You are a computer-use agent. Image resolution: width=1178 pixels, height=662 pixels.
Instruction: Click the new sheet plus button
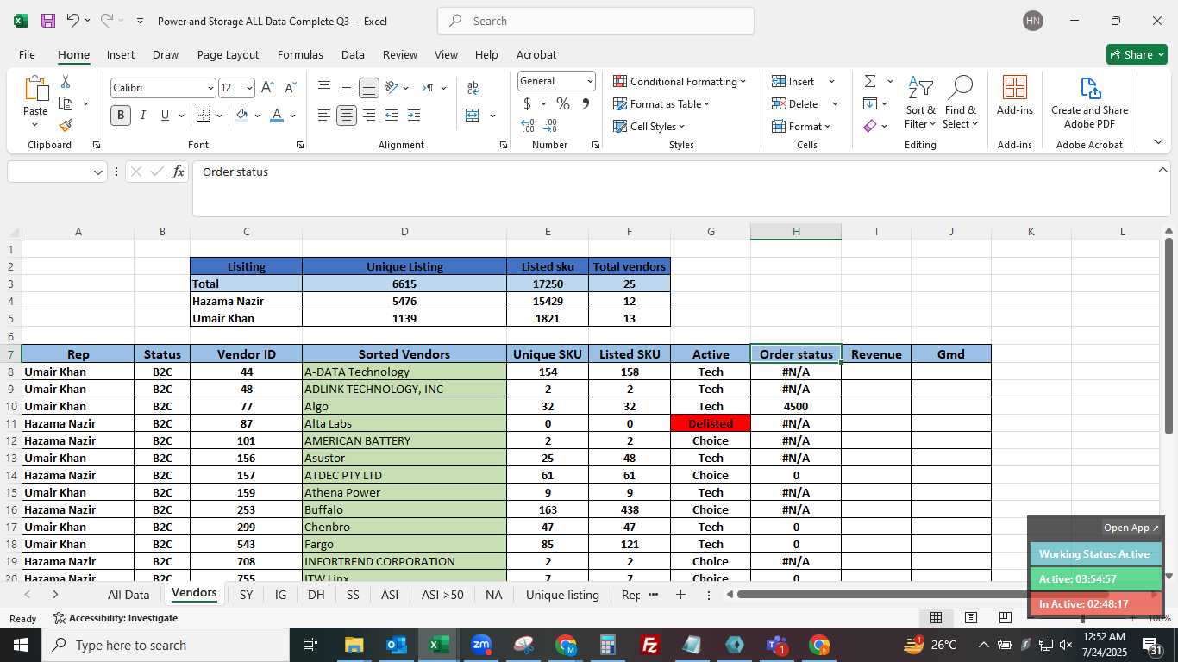point(680,595)
